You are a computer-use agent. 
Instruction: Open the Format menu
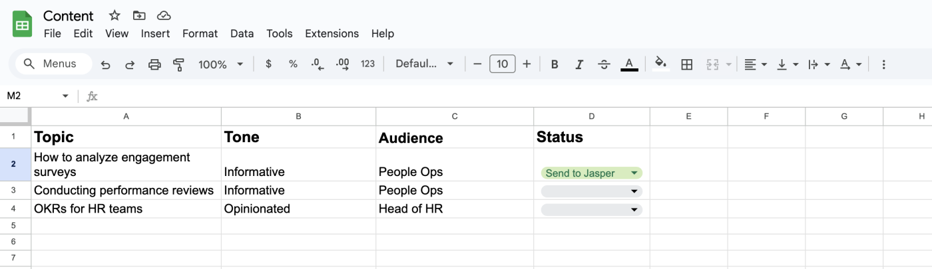tap(200, 33)
